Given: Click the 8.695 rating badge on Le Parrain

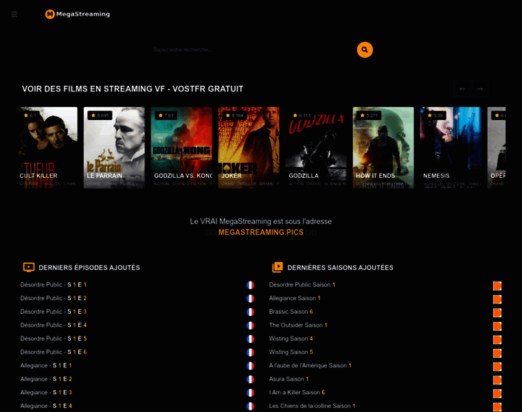Looking at the screenshot, I should tap(100, 115).
